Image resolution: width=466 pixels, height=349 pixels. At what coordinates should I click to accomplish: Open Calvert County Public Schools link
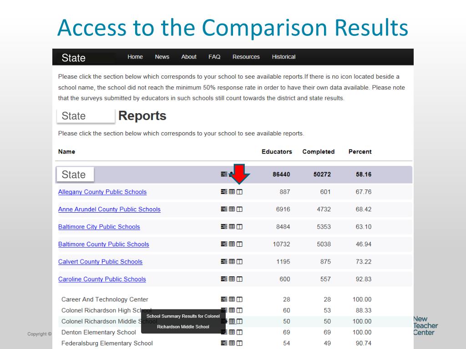[100, 262]
